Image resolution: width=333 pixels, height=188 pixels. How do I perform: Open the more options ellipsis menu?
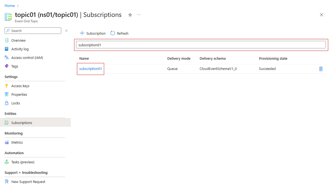click(139, 15)
